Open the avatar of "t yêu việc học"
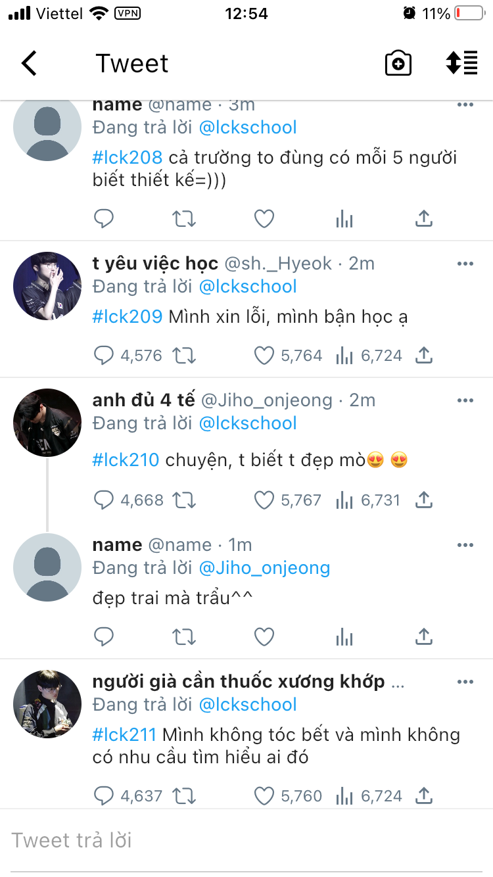The height and width of the screenshot is (877, 493). point(47,286)
